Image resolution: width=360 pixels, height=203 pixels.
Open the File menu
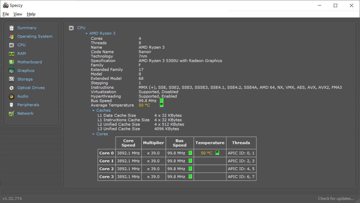pos(6,14)
